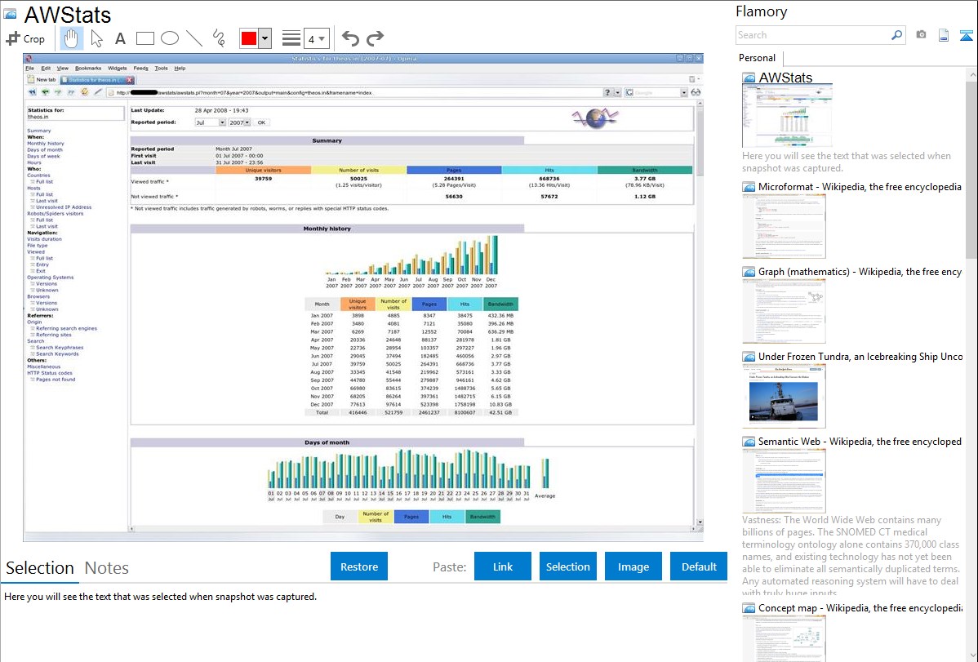Click the Default paste button
This screenshot has width=978, height=662.
point(699,566)
